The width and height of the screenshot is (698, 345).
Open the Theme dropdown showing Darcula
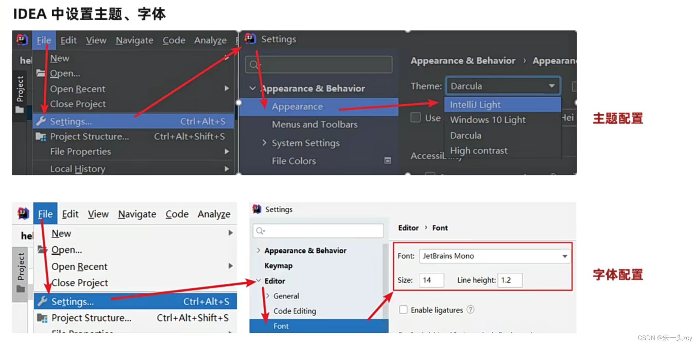503,86
